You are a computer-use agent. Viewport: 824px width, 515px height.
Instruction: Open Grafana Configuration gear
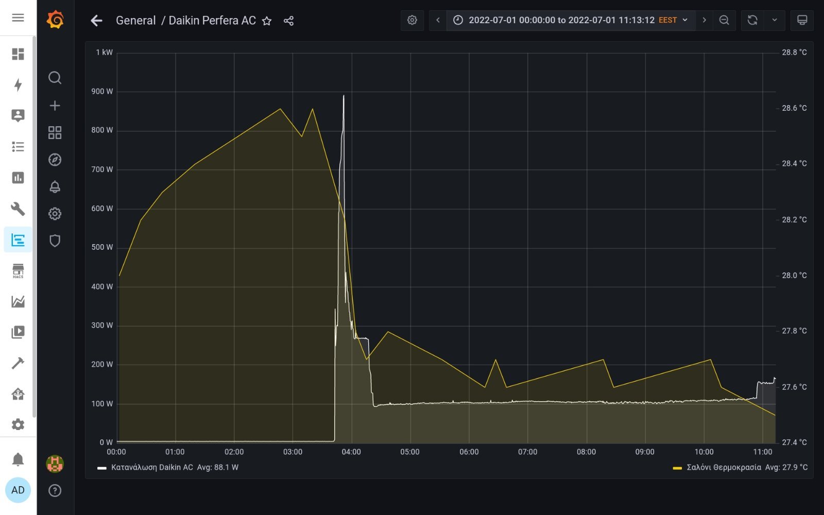(55, 214)
